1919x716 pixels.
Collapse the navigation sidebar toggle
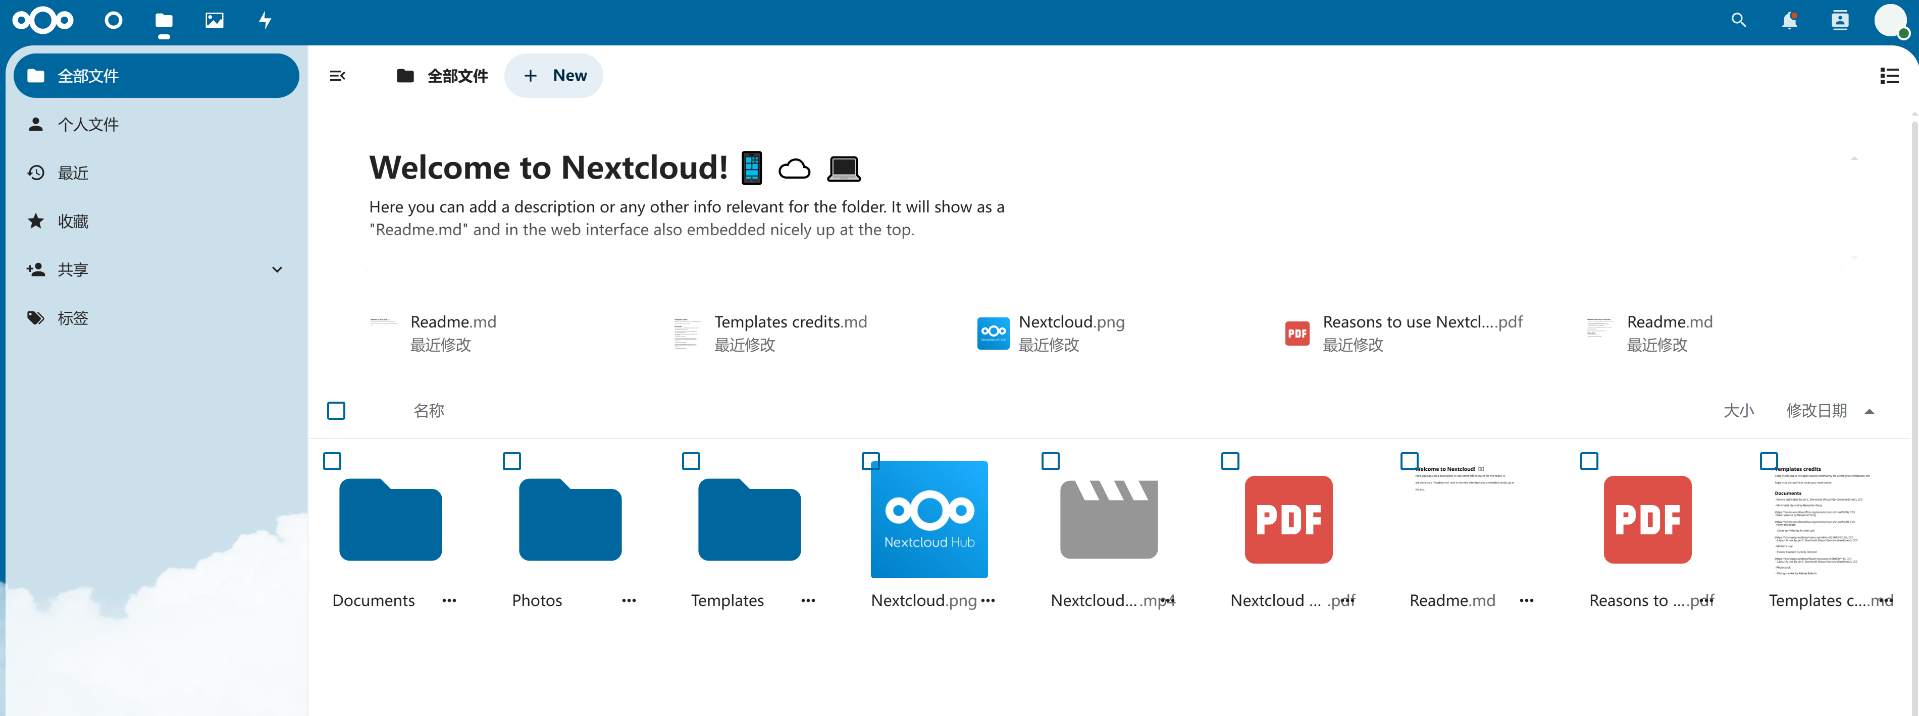click(337, 75)
